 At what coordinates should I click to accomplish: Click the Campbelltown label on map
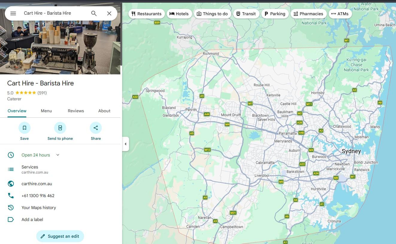point(232,227)
